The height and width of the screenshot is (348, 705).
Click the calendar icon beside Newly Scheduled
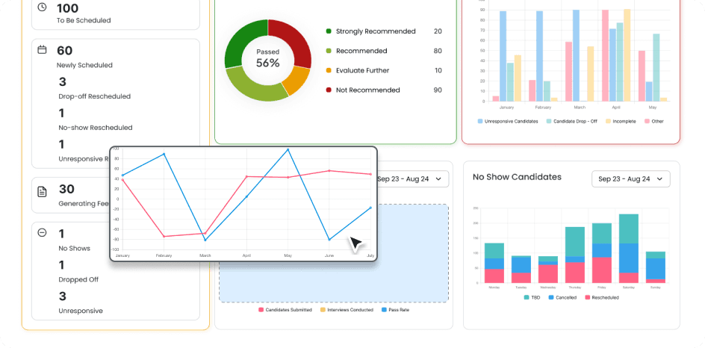42,49
